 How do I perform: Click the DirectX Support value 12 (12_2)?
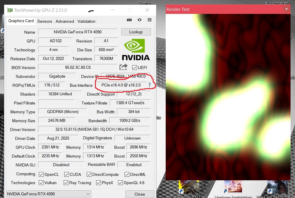[x=133, y=94]
